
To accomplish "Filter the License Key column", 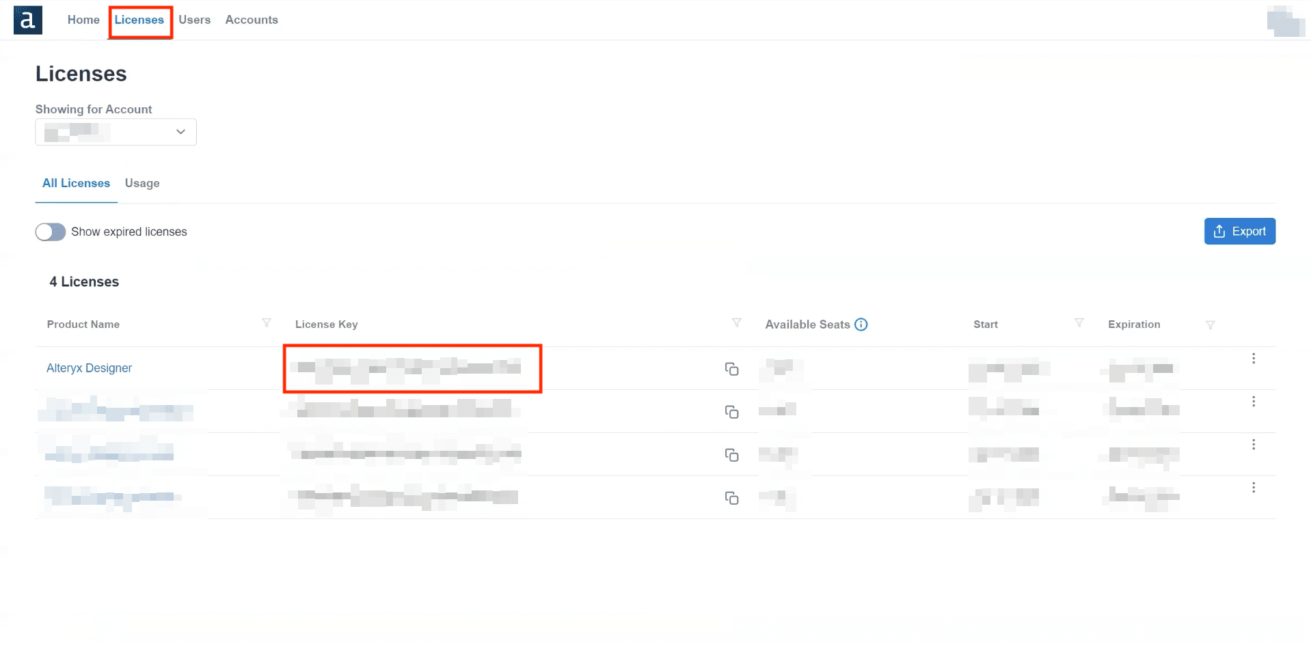I will coord(737,323).
